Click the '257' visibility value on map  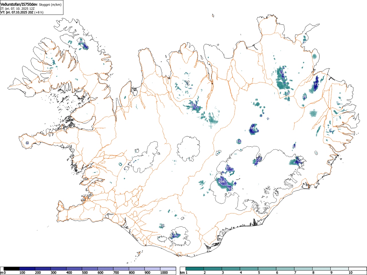pos(194,105)
